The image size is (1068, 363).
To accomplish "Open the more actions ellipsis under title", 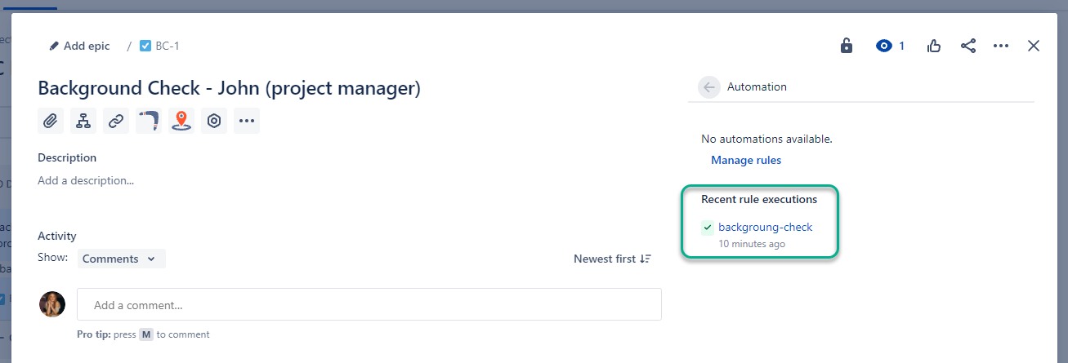I will tap(247, 121).
